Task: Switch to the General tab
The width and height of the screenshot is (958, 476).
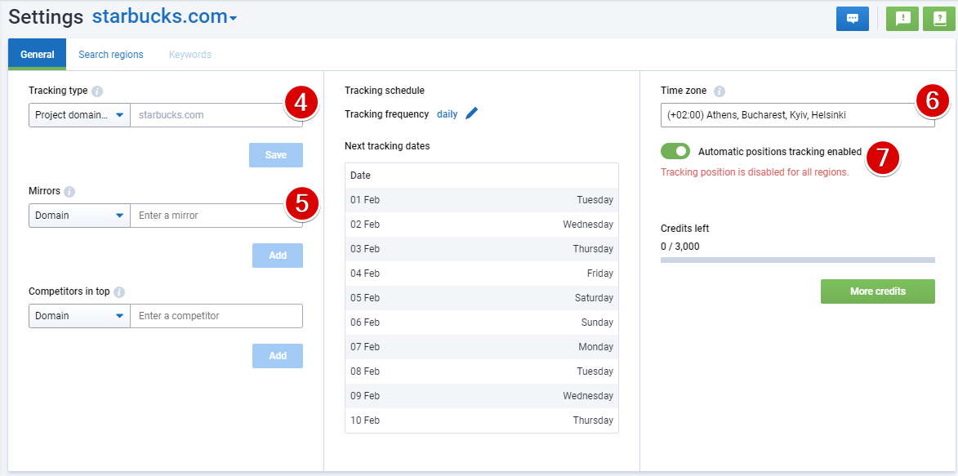Action: click(x=38, y=55)
